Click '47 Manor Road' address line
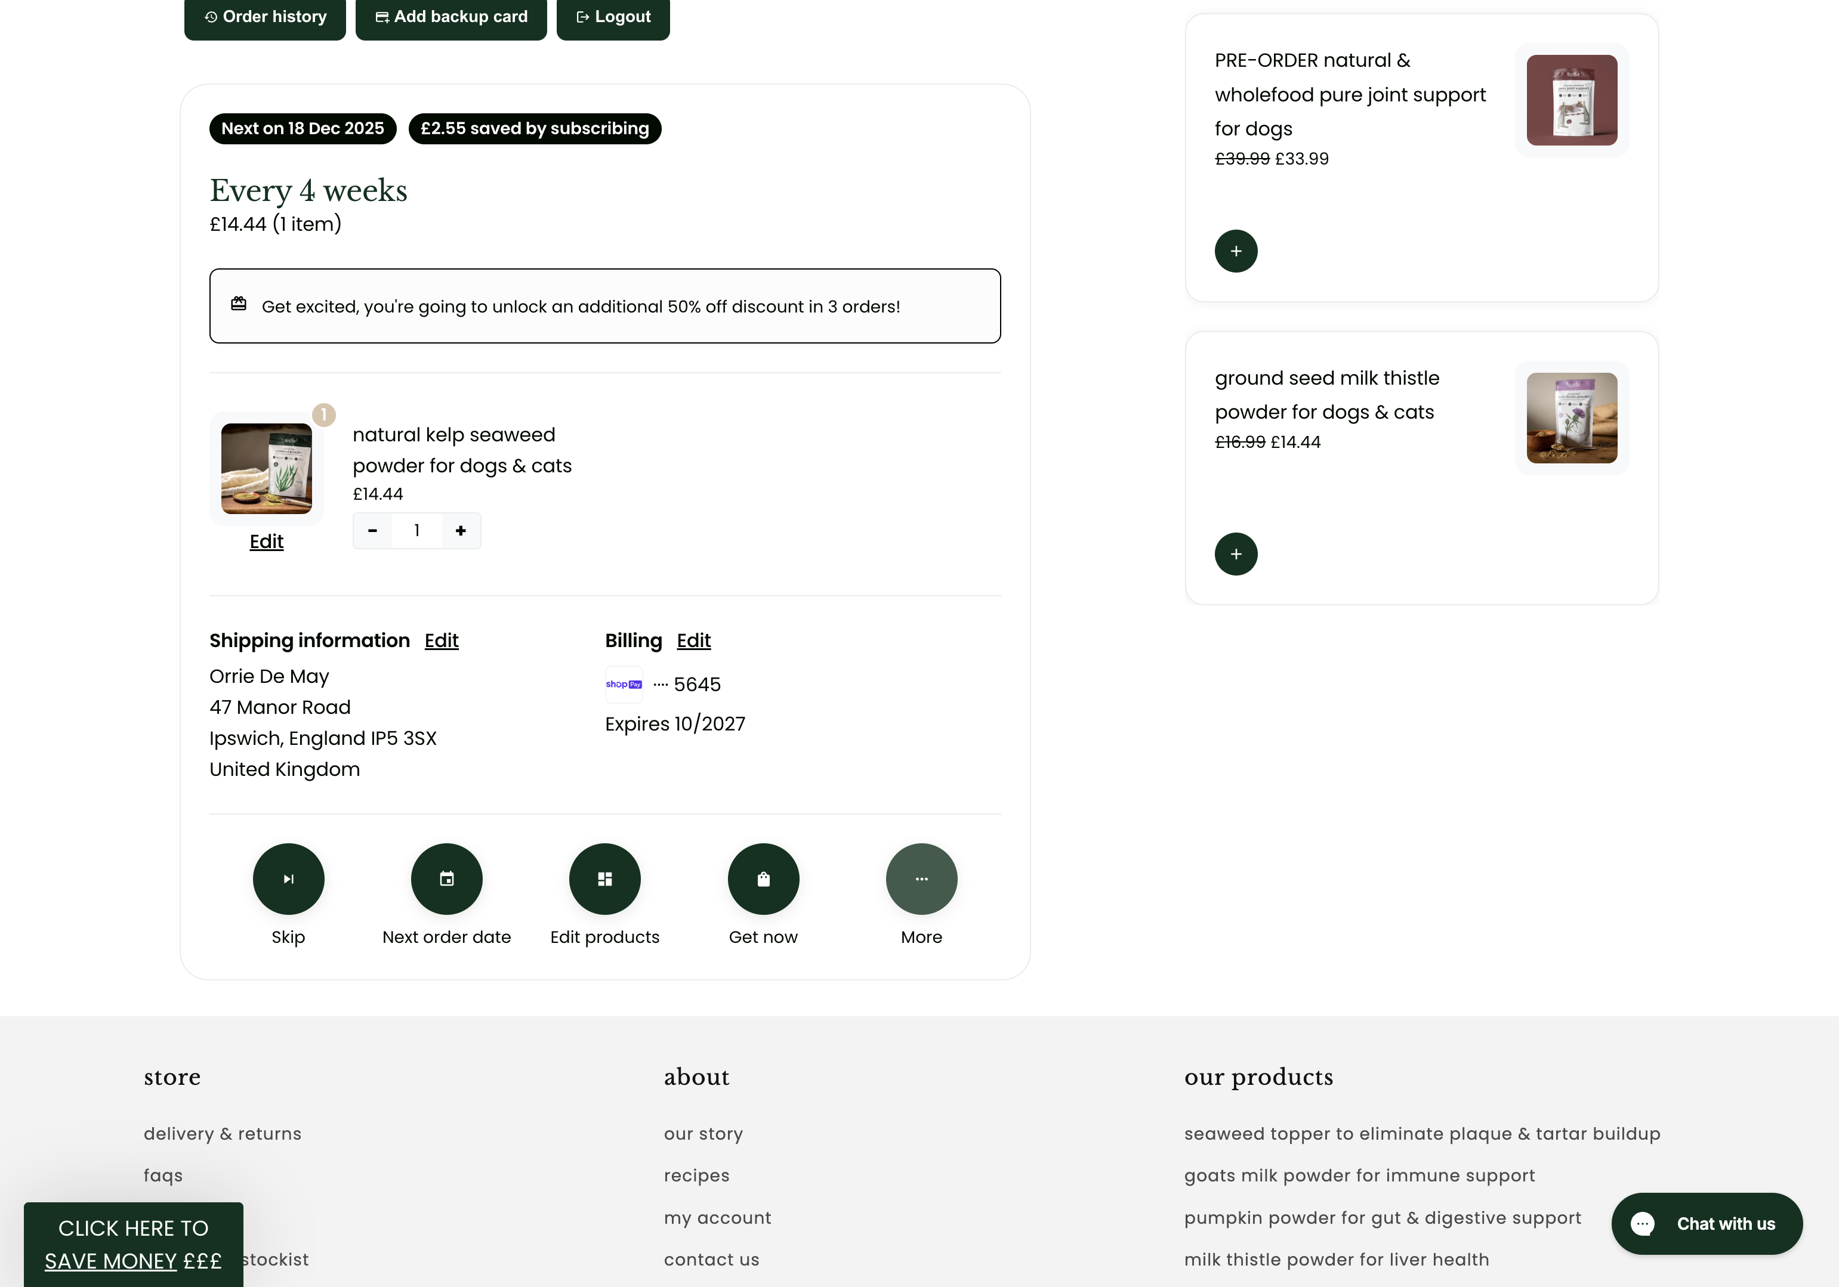Image resolution: width=1839 pixels, height=1287 pixels. 280,707
